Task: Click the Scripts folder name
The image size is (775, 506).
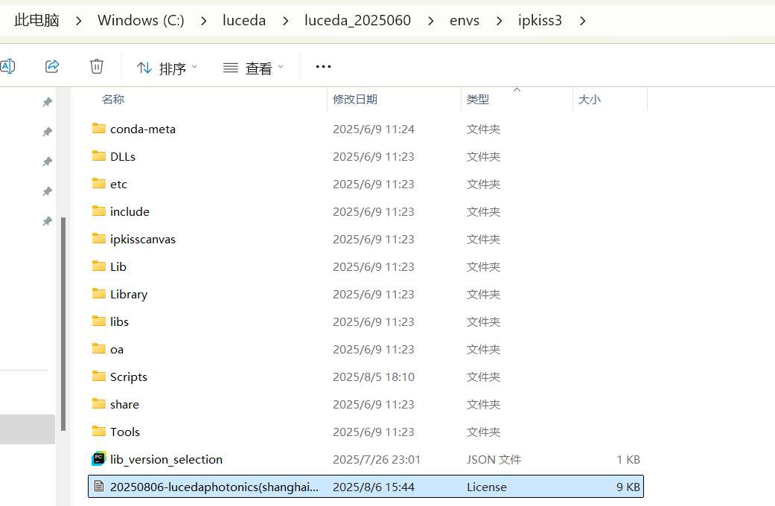Action: [x=129, y=377]
